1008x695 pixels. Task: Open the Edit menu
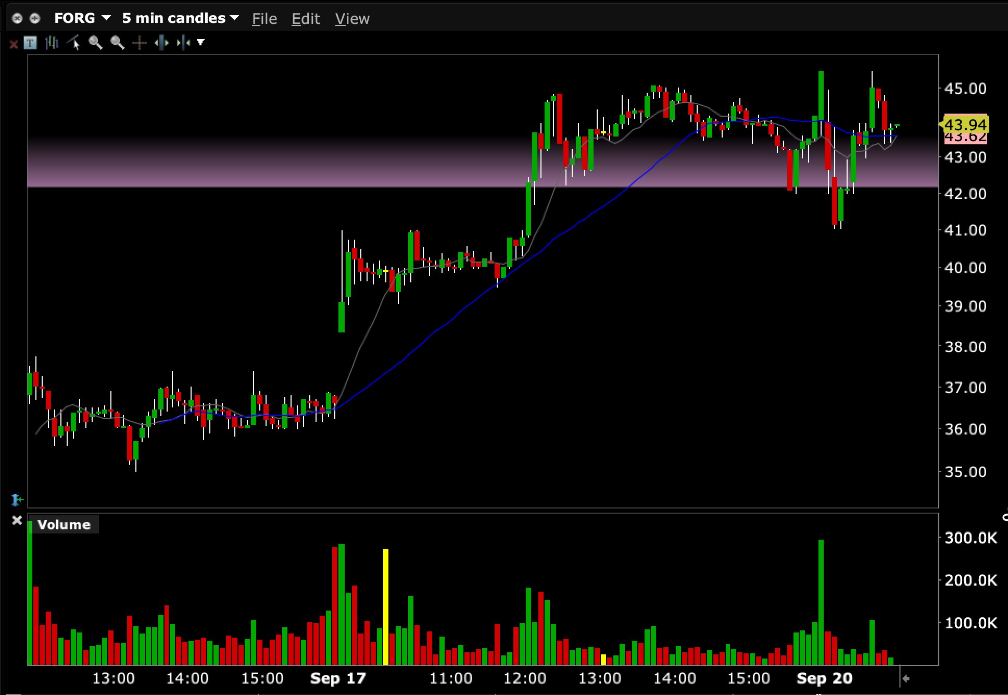pos(306,19)
